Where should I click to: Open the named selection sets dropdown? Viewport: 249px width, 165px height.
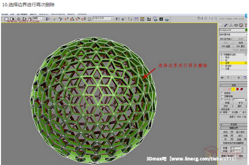point(103,18)
